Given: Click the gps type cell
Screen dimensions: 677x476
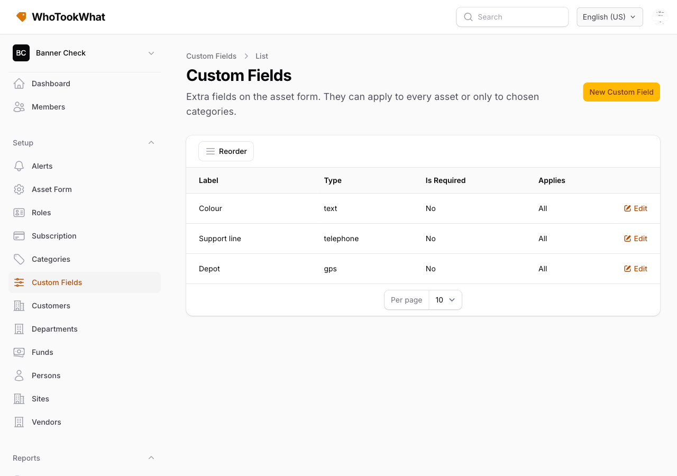Looking at the screenshot, I should [x=330, y=269].
